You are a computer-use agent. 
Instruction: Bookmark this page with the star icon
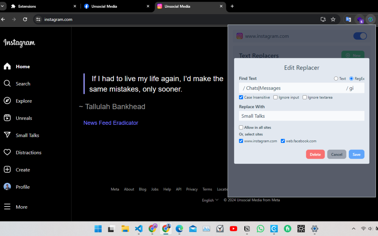(x=333, y=19)
